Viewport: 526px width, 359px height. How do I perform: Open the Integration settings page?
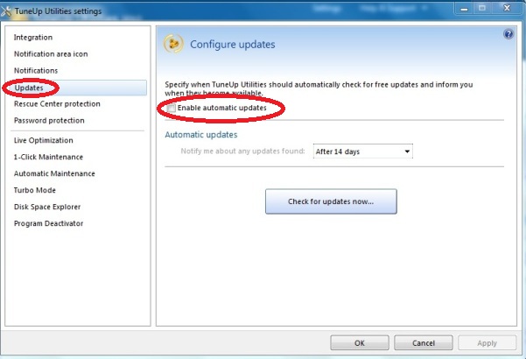[x=33, y=38]
